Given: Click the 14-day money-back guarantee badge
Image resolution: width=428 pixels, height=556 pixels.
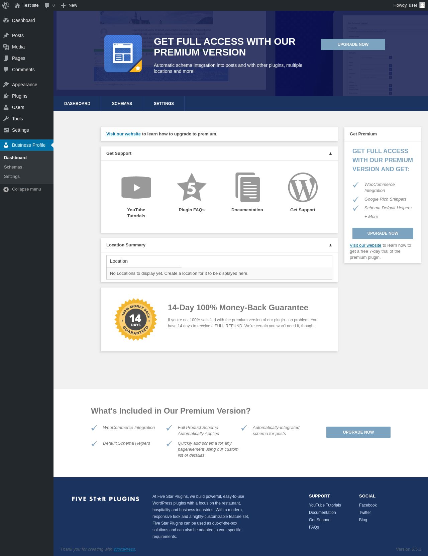Looking at the screenshot, I should click(x=136, y=320).
